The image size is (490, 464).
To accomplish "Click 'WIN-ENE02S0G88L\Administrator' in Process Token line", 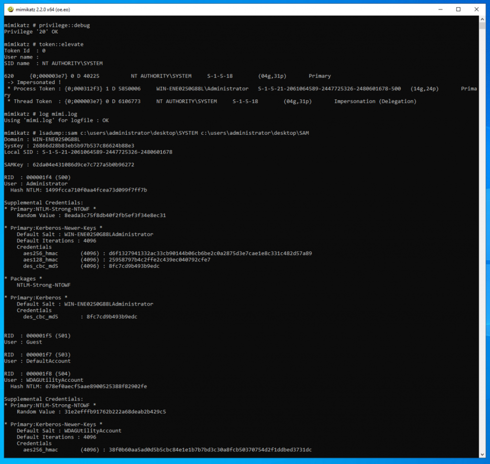I will pos(202,88).
